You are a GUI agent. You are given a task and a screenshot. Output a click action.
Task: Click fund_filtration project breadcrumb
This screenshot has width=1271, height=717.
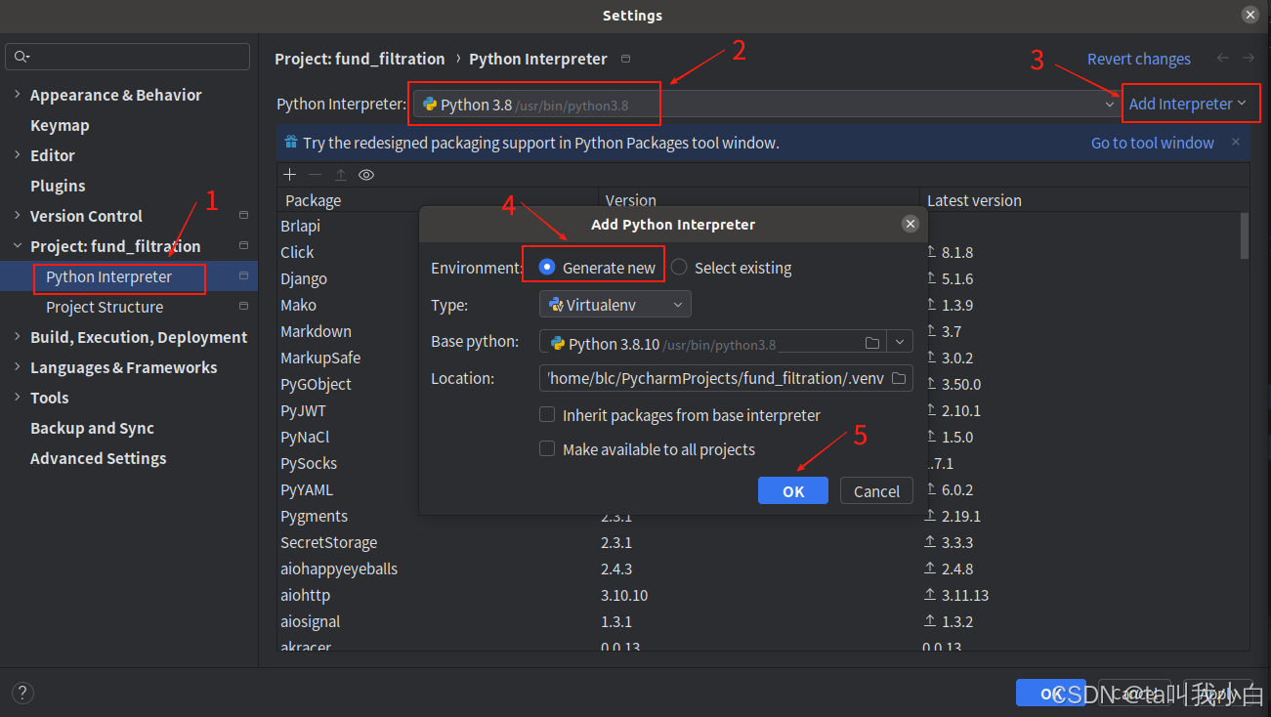360,59
